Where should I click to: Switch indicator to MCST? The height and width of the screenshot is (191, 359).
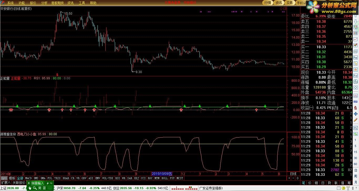point(180,178)
